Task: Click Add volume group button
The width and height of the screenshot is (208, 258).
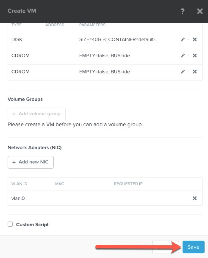Action: pos(37,114)
